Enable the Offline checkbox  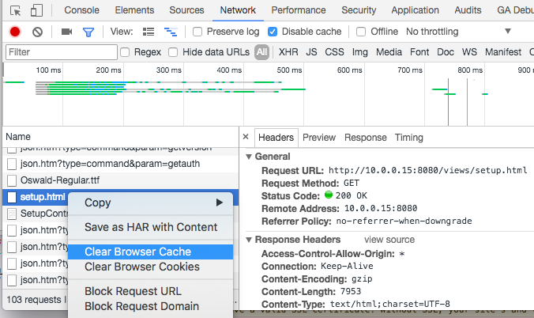(361, 32)
